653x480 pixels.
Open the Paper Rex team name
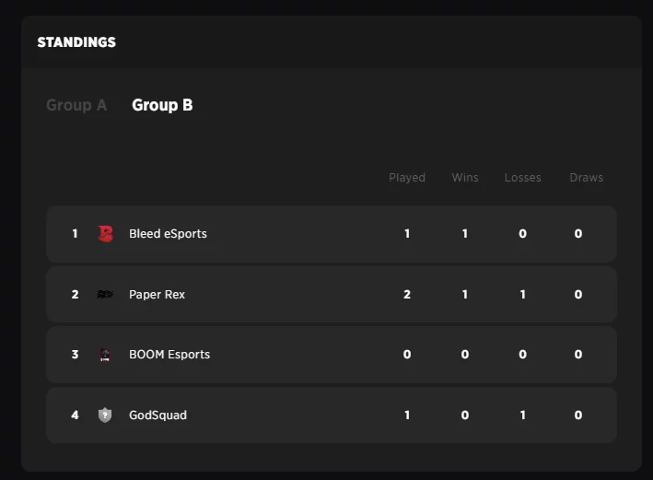157,295
